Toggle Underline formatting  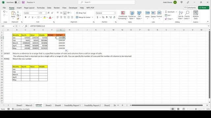pos(32,17)
